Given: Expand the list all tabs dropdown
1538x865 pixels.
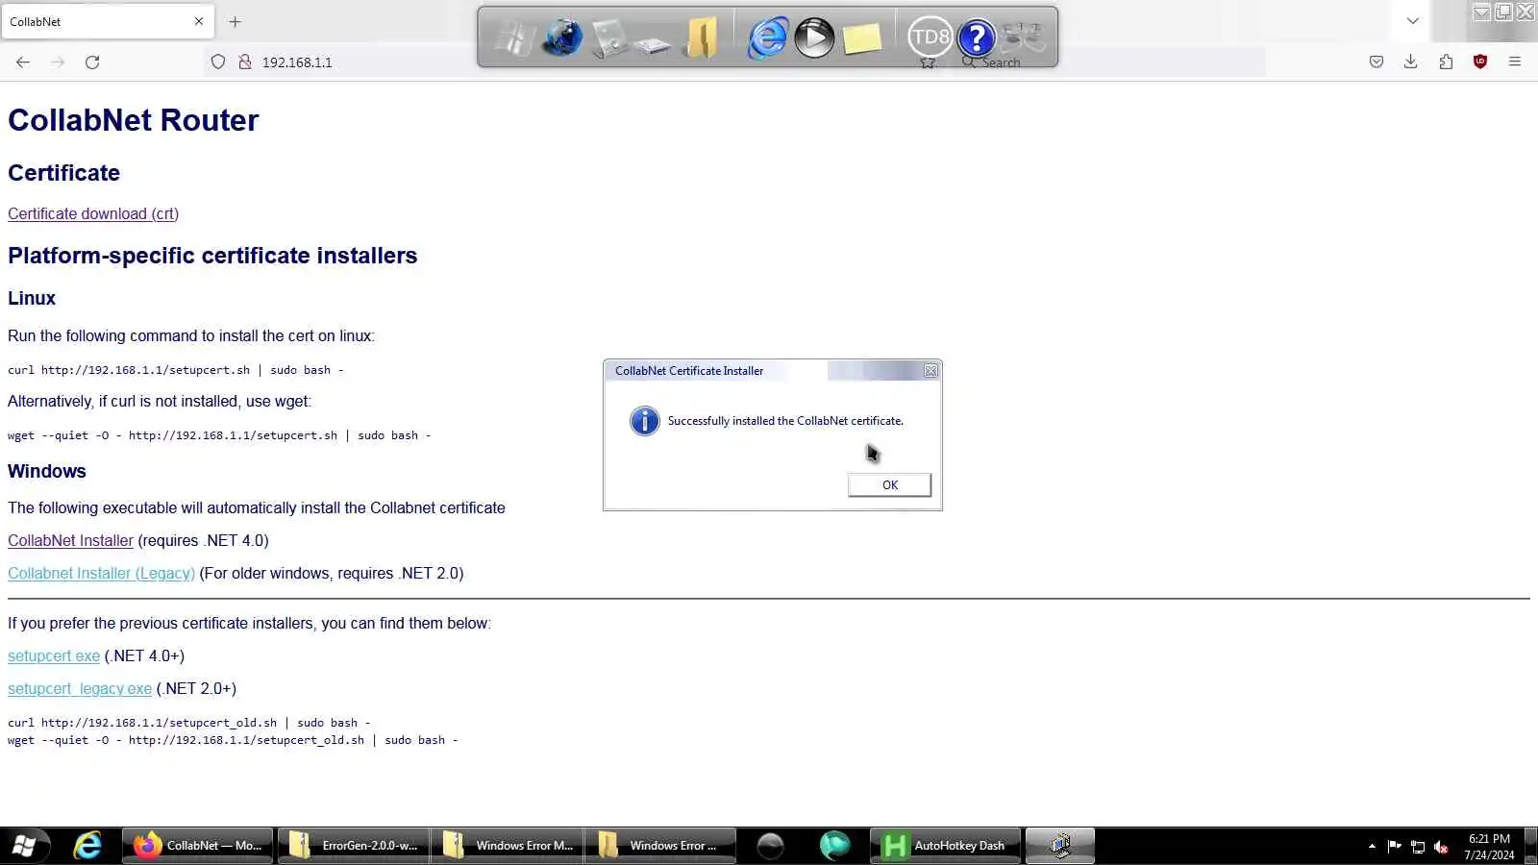Looking at the screenshot, I should click(1412, 21).
